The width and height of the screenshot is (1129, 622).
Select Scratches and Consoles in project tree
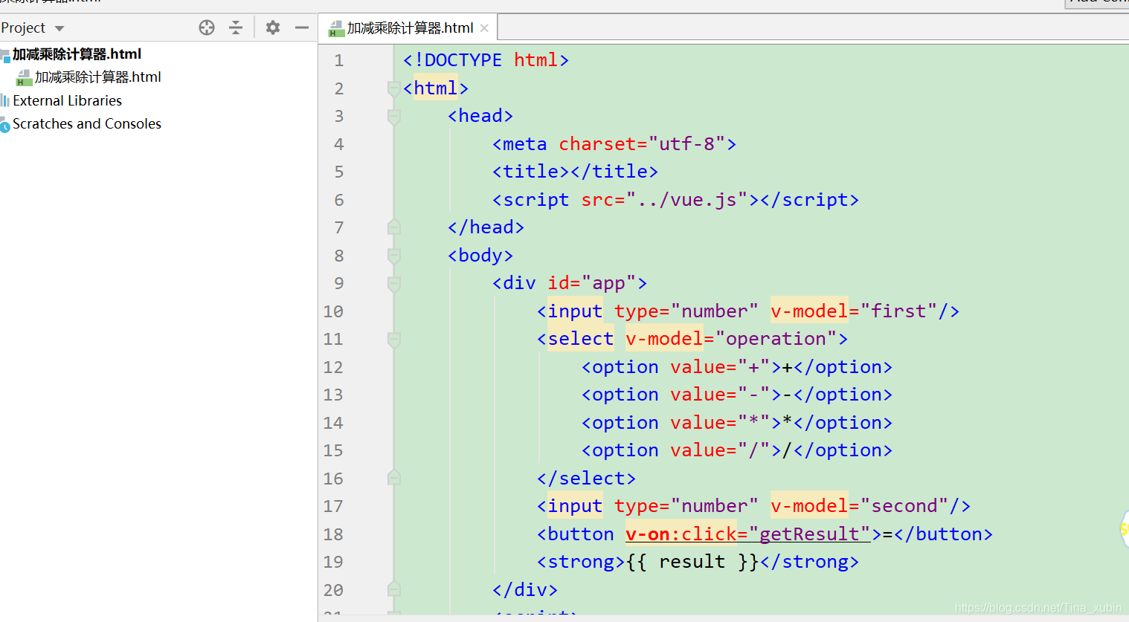tap(86, 123)
